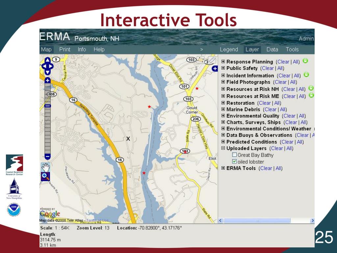Pan the map up with the north arrow

(47, 60)
